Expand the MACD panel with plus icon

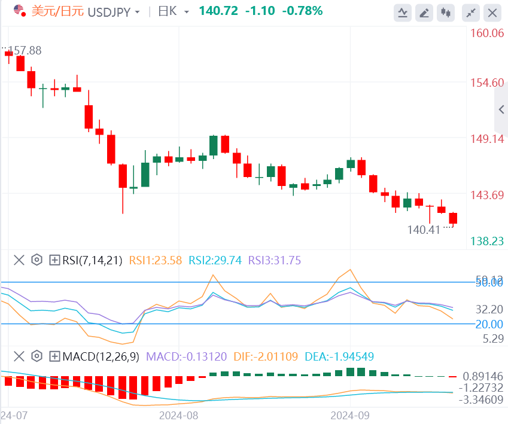[x=54, y=356]
